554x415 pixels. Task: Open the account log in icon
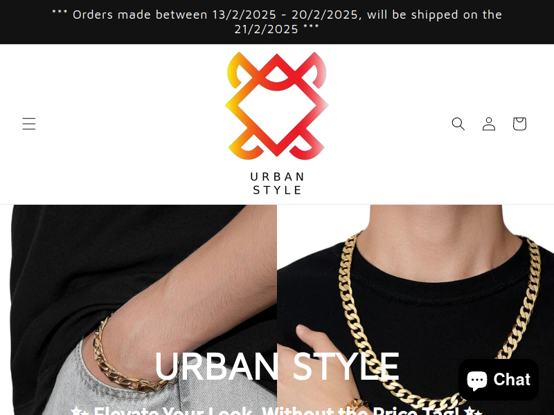point(489,124)
